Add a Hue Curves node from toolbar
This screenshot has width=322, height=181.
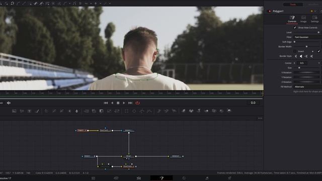click(x=61, y=111)
